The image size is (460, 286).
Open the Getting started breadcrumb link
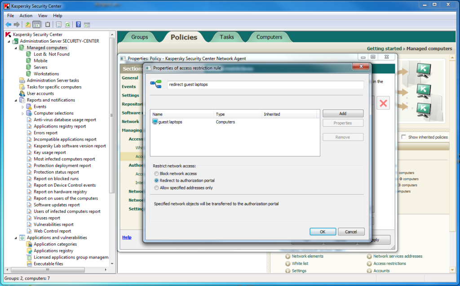385,48
